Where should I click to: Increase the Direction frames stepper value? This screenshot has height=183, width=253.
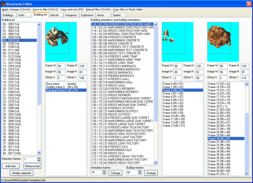point(39,158)
